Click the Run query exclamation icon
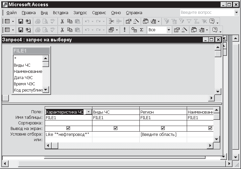Screen dimensions: 241x169 point(125,30)
